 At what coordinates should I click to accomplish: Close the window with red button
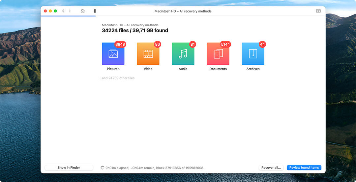tap(45, 11)
